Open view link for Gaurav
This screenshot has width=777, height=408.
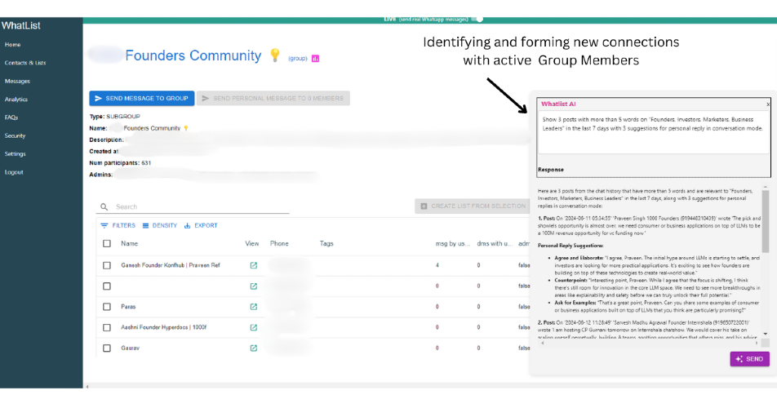tap(254, 348)
